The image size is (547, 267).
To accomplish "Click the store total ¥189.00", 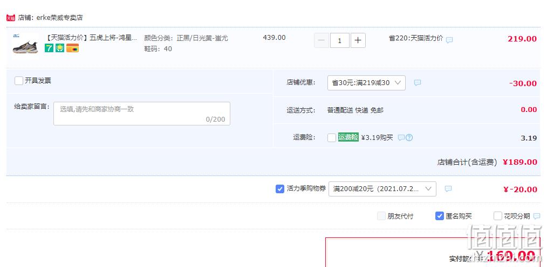I will pyautogui.click(x=520, y=162).
